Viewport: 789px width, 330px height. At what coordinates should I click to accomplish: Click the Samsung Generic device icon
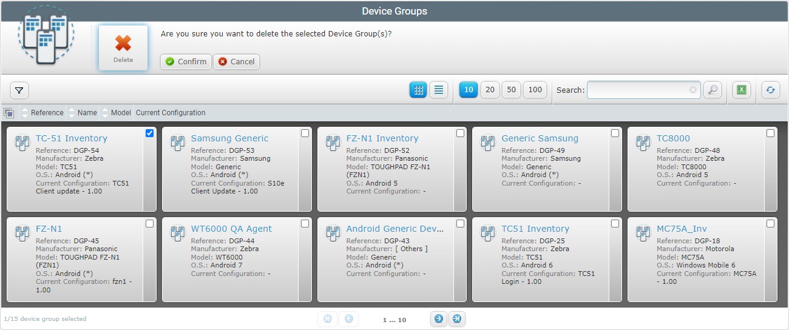coord(178,143)
